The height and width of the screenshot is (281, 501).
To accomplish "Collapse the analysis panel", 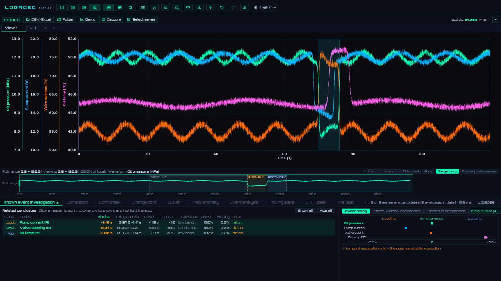I will click(486, 202).
